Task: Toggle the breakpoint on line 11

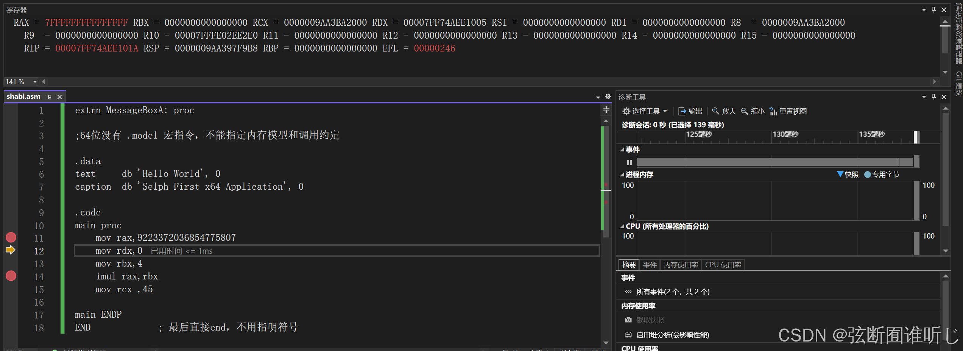Action: tap(11, 237)
